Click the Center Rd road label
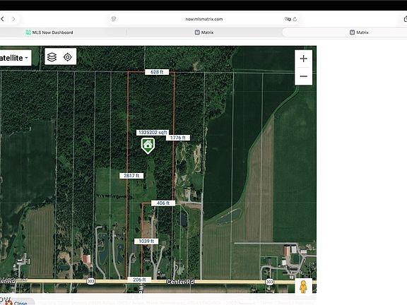The image size is (407, 305). (180, 282)
